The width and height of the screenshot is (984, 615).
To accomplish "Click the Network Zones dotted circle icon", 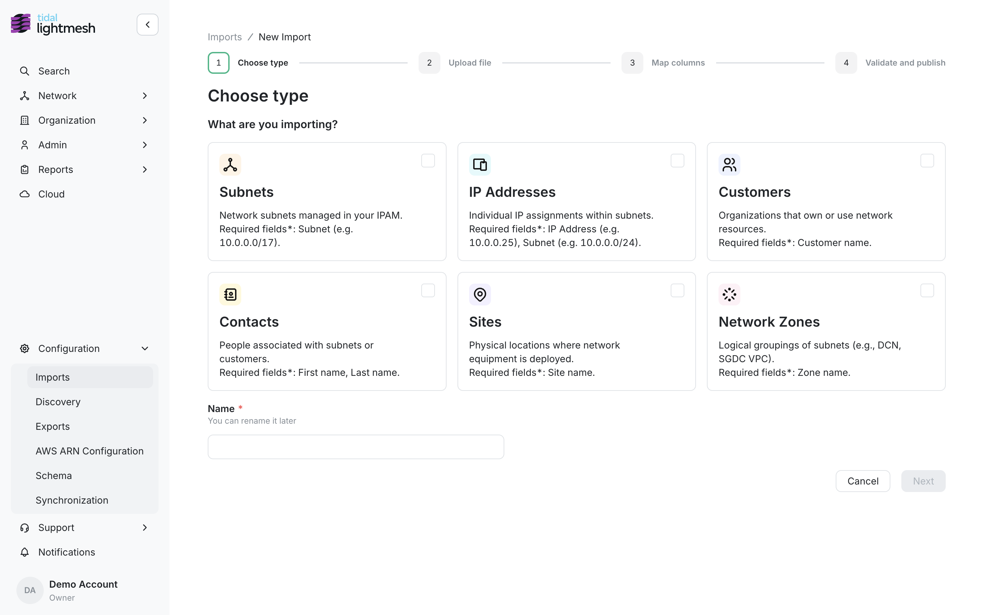I will (729, 295).
